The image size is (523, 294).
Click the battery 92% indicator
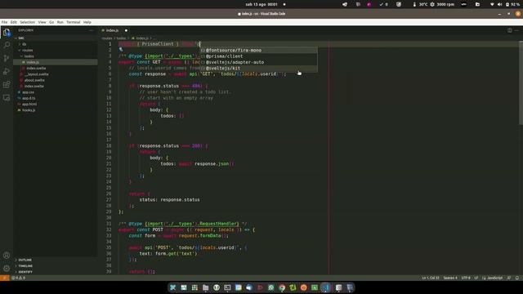(x=512, y=4)
